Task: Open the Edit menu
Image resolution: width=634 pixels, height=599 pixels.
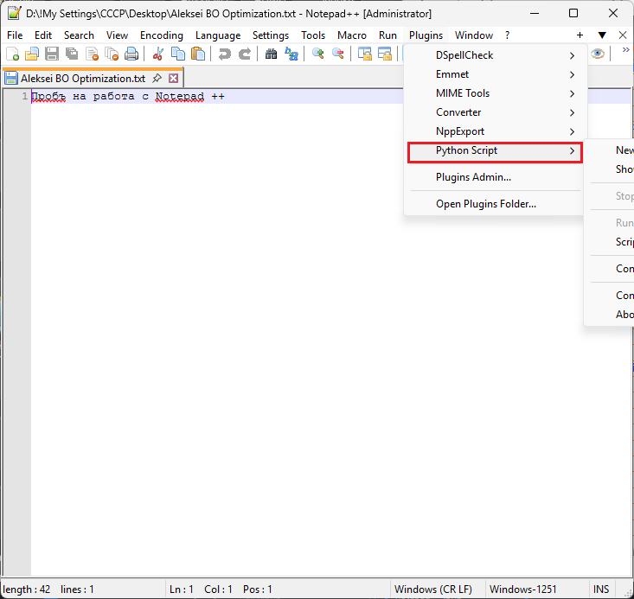Action: (43, 35)
